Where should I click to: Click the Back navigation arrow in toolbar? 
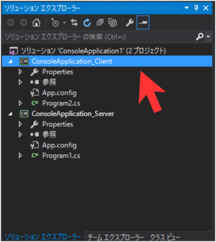(x=11, y=23)
